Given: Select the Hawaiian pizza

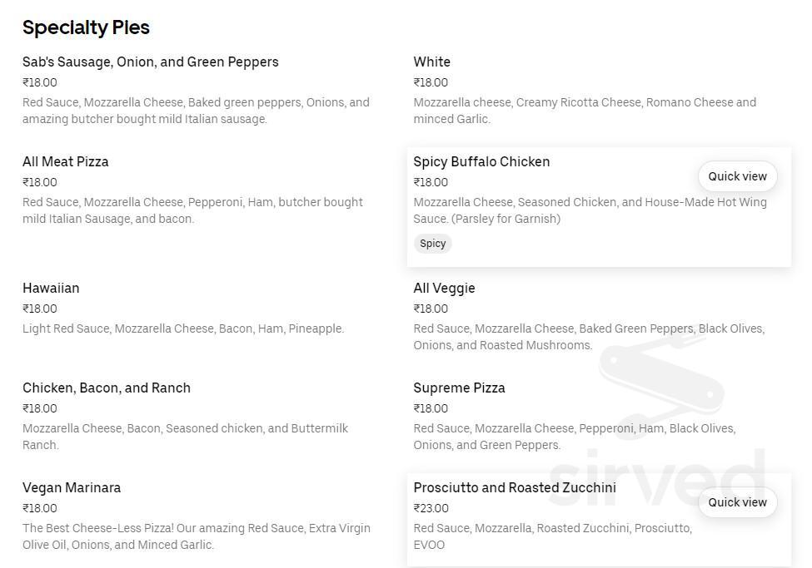Looking at the screenshot, I should 51,288.
